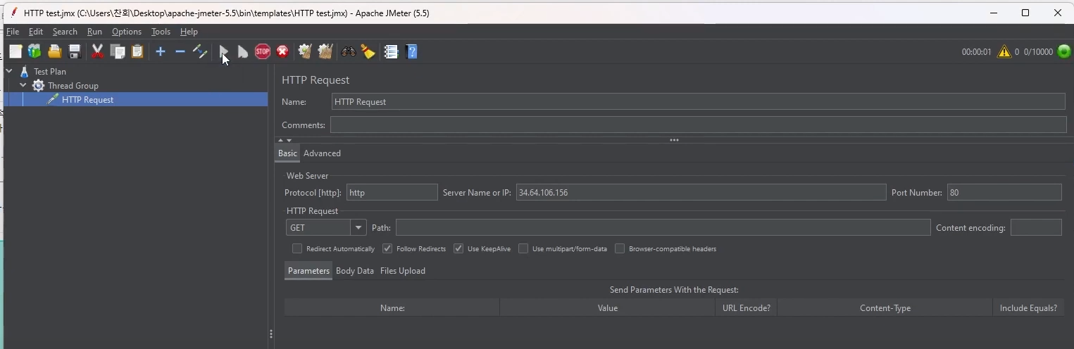Enable Use multipart/form-data
The width and height of the screenshot is (1074, 349).
click(523, 248)
